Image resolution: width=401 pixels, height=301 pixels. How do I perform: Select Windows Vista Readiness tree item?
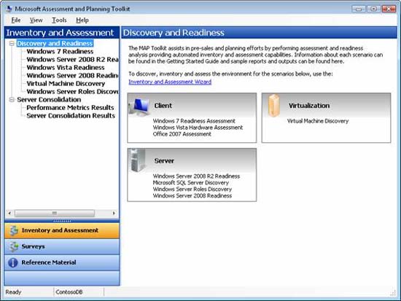66,68
